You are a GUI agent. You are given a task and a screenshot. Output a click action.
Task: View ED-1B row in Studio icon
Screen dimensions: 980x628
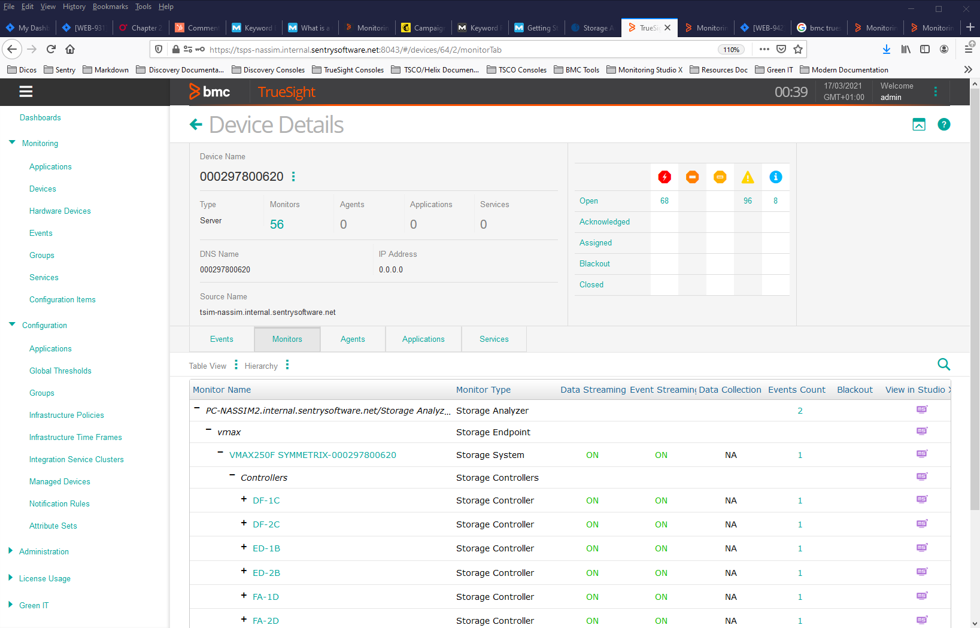pyautogui.click(x=922, y=547)
